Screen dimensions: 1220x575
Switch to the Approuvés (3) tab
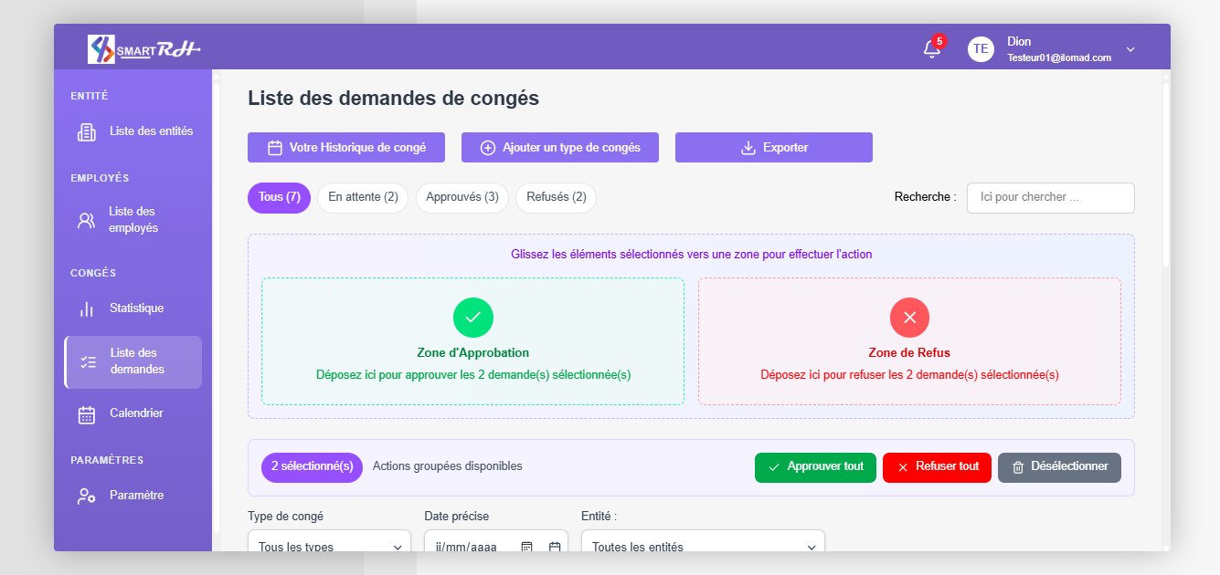(461, 197)
